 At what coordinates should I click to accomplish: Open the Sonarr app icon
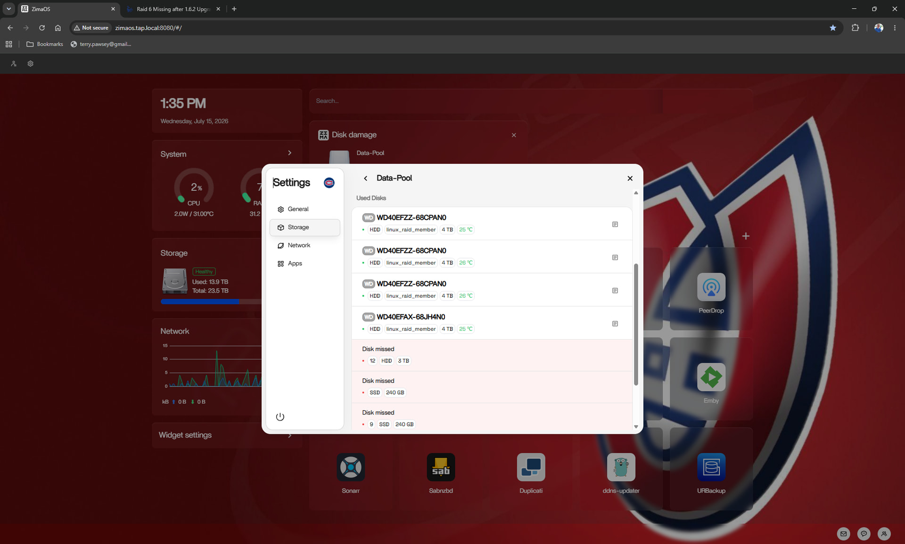click(351, 467)
